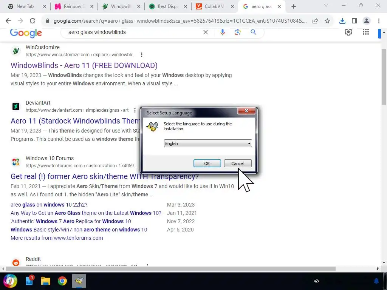This screenshot has width=387, height=290.
Task: Click the scroll down arrow
Action: click(384, 263)
